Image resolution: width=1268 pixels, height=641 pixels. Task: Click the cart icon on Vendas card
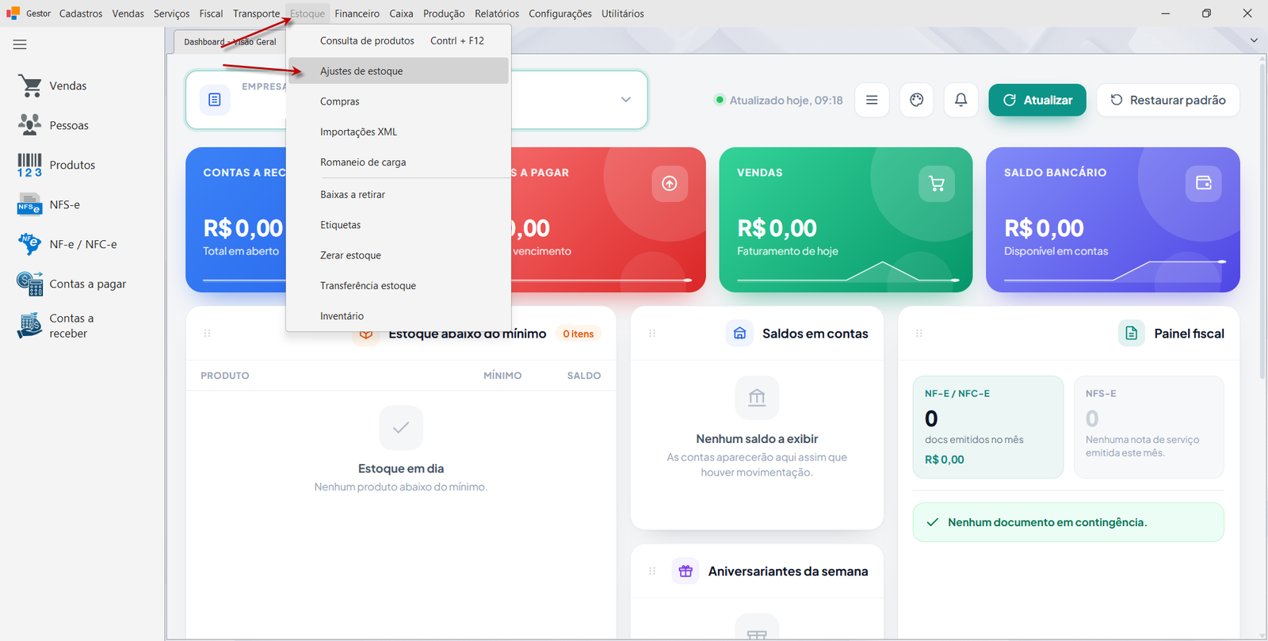[937, 184]
